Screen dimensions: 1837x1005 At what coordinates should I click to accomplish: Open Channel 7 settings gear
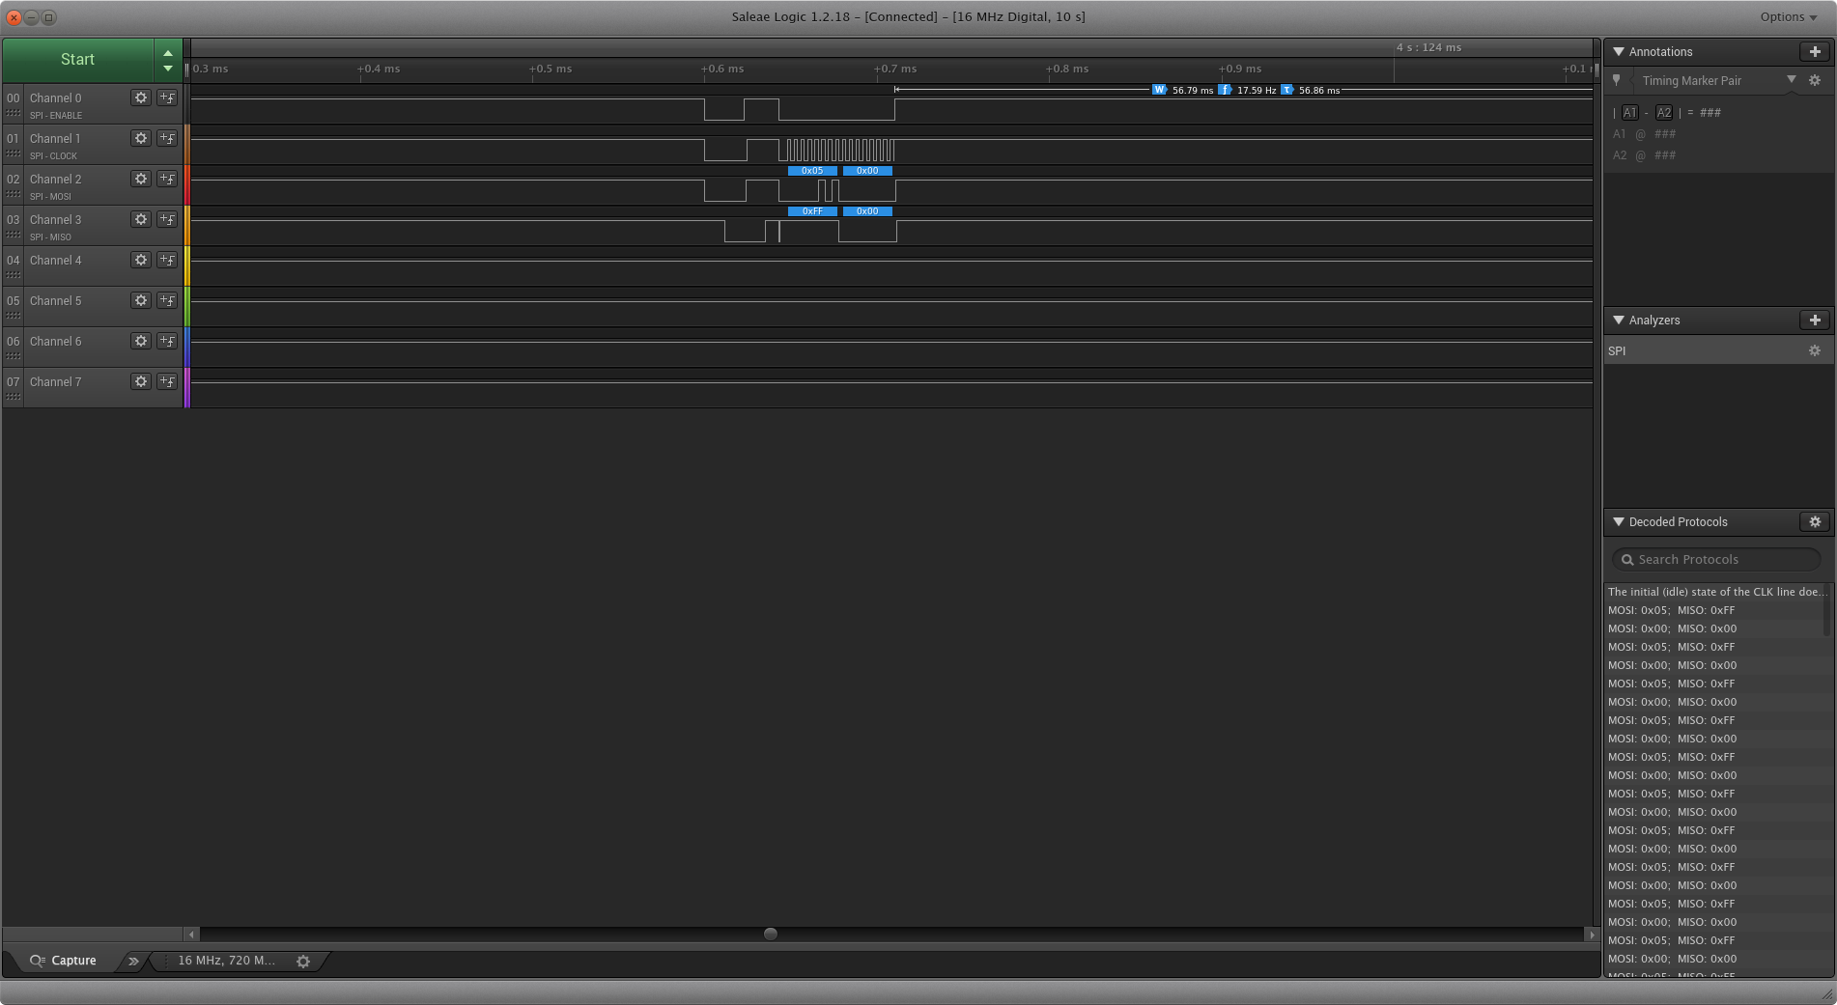(x=141, y=381)
